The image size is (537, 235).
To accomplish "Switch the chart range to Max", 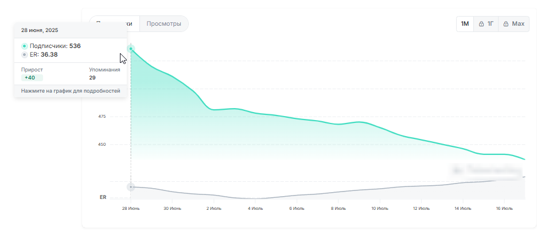I will pos(513,24).
